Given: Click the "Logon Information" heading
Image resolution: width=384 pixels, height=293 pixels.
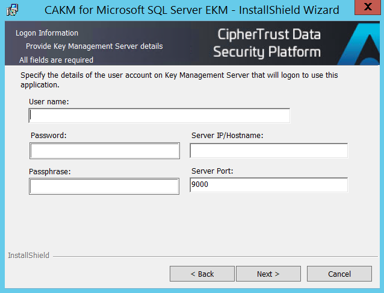Looking at the screenshot, I should [x=47, y=33].
